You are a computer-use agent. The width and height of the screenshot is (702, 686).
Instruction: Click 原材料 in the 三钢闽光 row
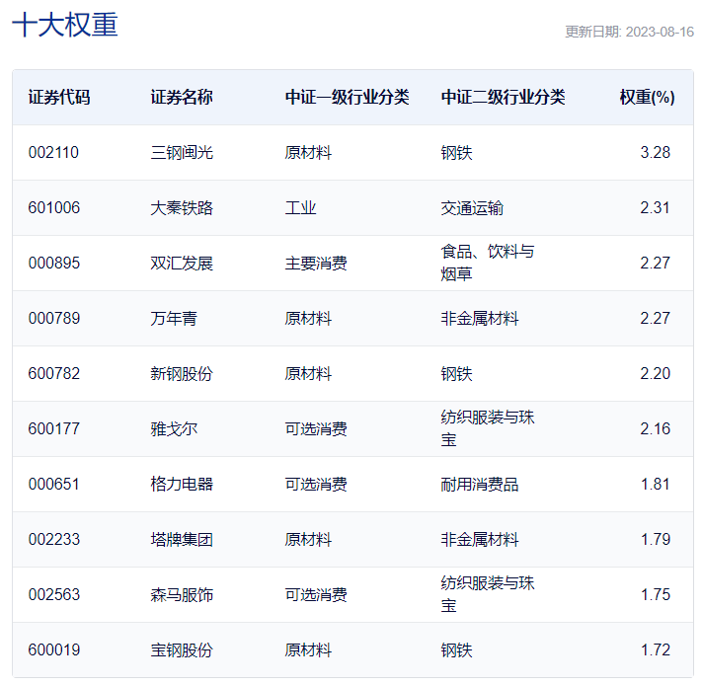308,153
